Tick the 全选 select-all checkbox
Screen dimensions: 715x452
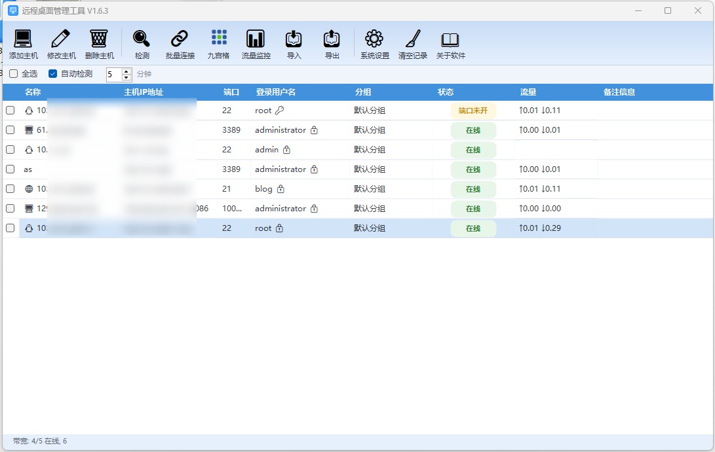point(14,74)
